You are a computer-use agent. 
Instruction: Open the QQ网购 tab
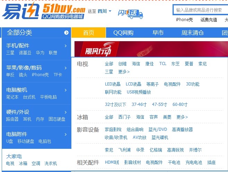pos(123,33)
